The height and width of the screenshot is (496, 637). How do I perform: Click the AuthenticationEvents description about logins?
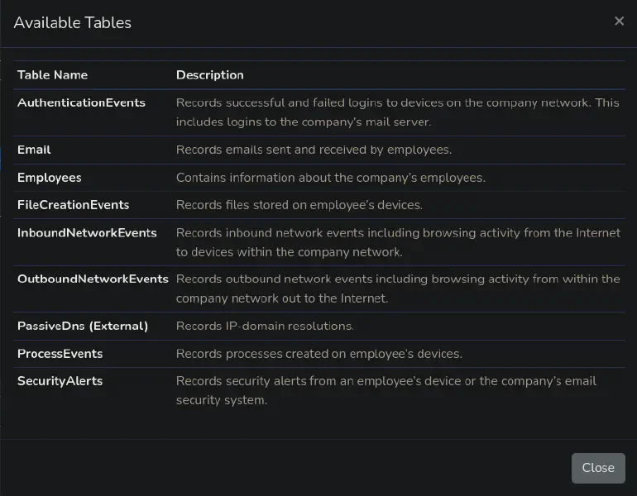[x=397, y=112]
